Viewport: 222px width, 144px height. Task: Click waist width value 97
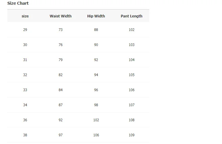coord(61,135)
